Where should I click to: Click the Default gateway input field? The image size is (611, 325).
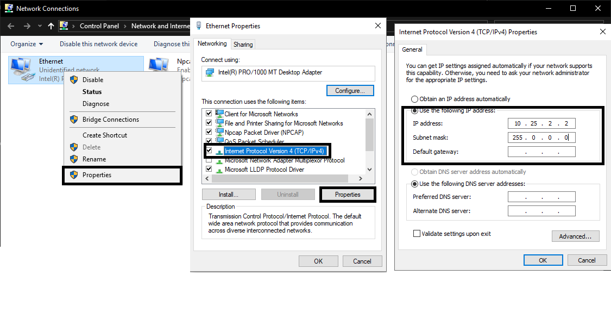pyautogui.click(x=541, y=152)
